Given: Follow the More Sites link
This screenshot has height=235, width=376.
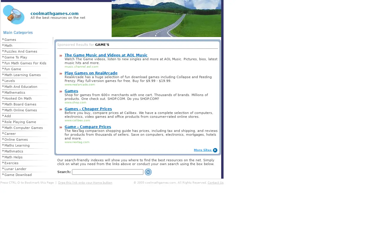Looking at the screenshot, I should (x=203, y=150).
